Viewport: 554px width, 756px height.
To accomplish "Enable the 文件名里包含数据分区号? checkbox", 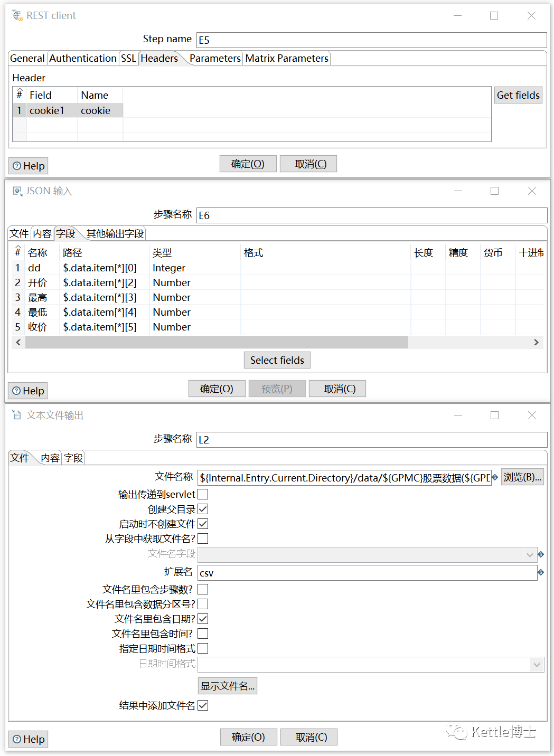I will pos(203,604).
